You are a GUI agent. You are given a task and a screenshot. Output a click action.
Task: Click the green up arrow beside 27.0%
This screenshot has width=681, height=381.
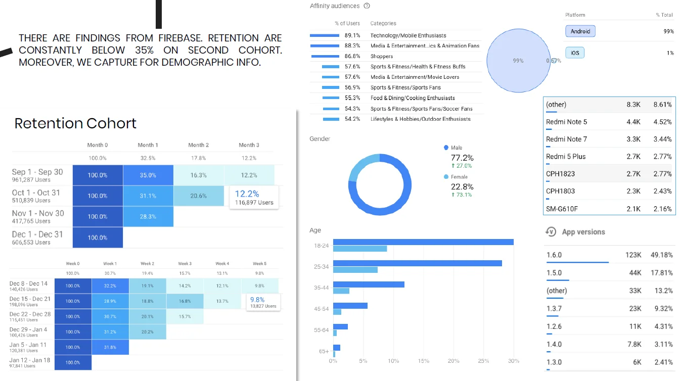tap(453, 166)
